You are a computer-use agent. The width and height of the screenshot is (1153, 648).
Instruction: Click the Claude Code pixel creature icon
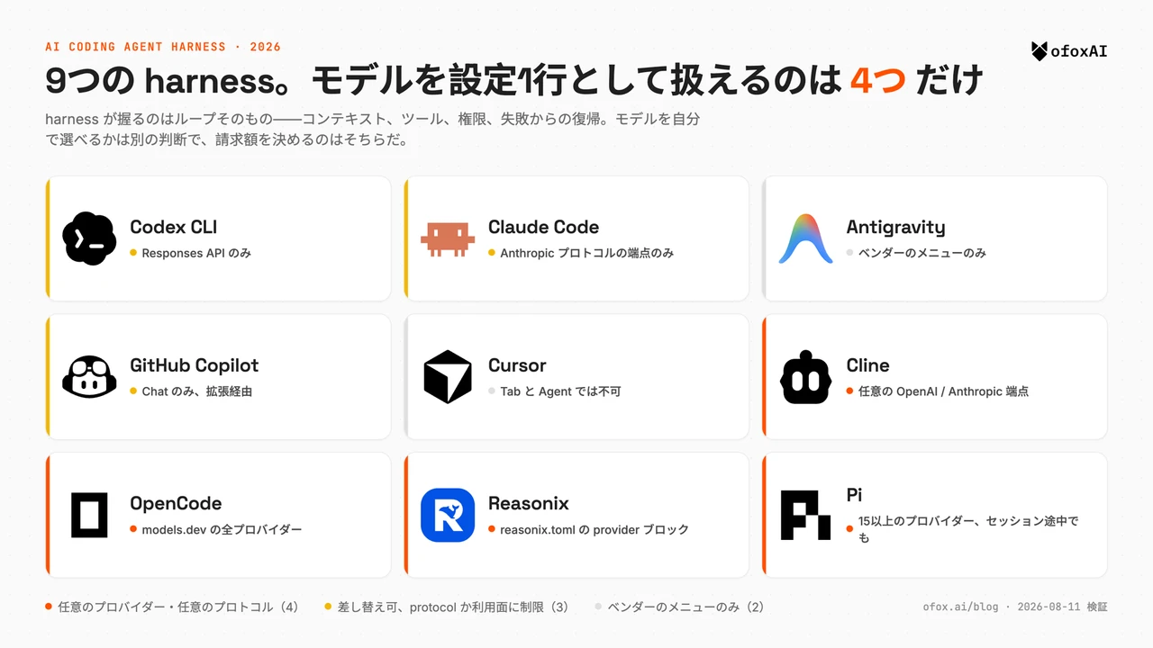[x=448, y=238]
